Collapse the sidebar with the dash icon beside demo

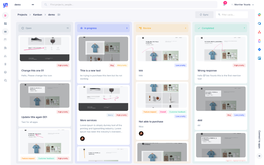(33, 5)
